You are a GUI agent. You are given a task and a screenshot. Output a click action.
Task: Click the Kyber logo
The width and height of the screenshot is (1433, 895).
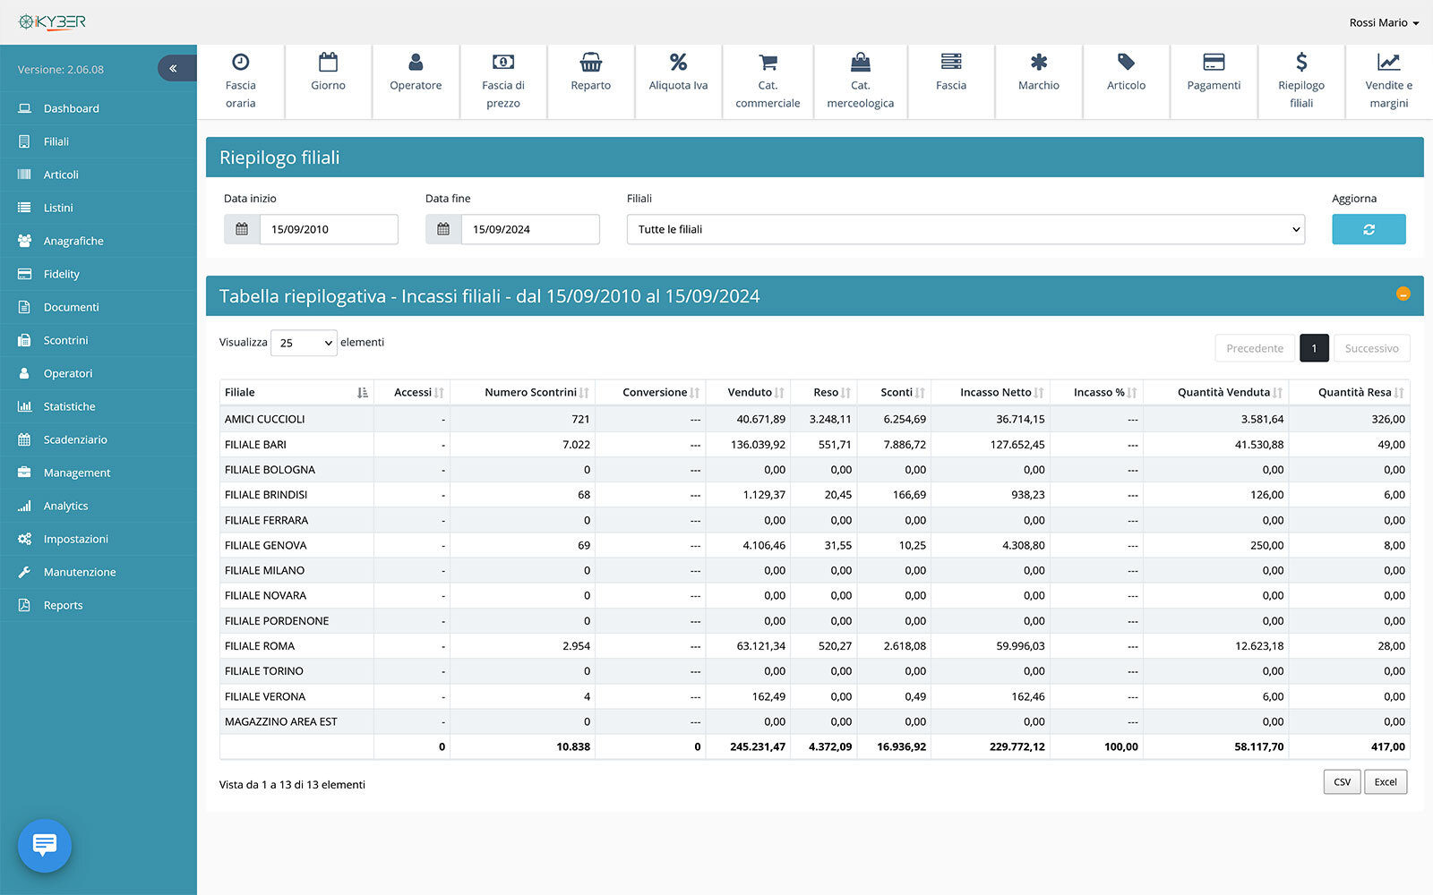click(52, 21)
